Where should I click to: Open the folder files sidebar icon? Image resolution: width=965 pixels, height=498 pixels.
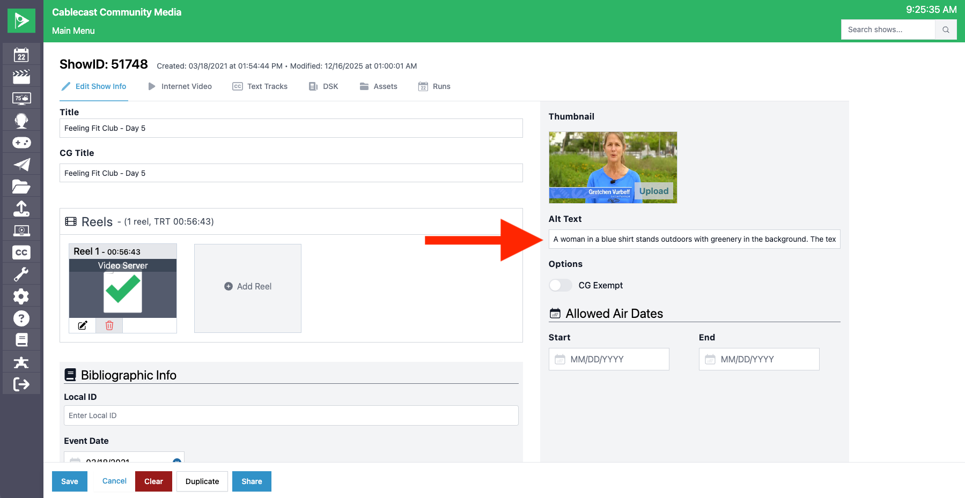click(x=21, y=187)
